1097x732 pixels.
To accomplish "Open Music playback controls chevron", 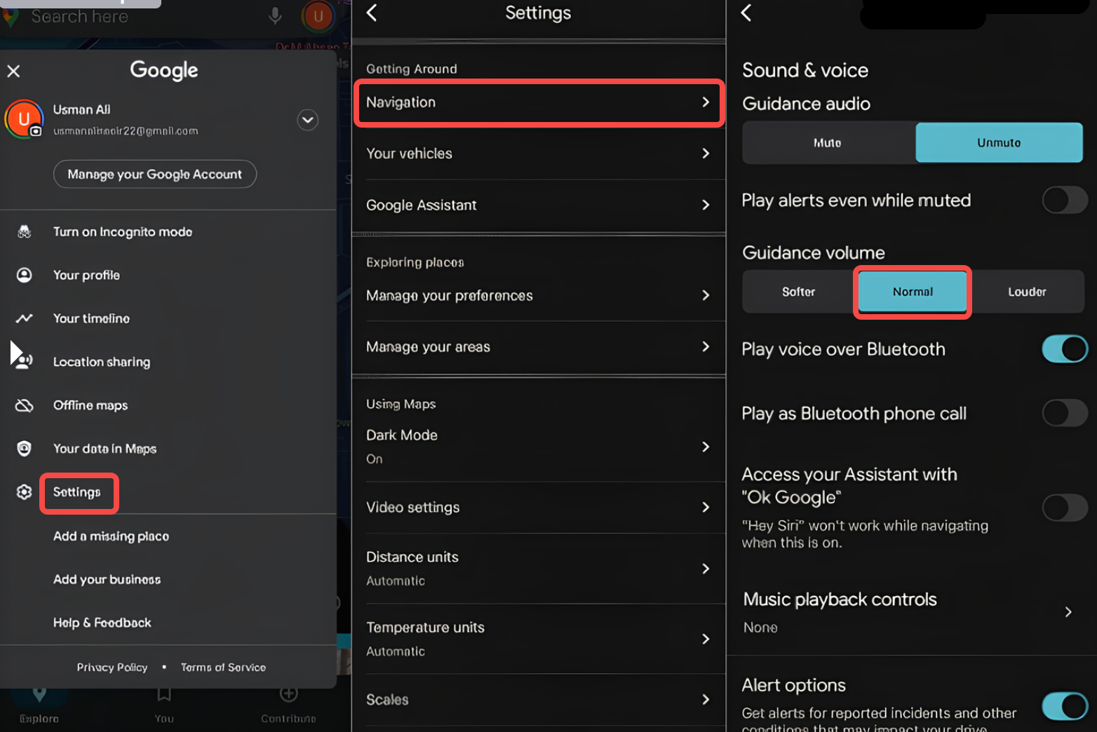I will (x=1068, y=612).
